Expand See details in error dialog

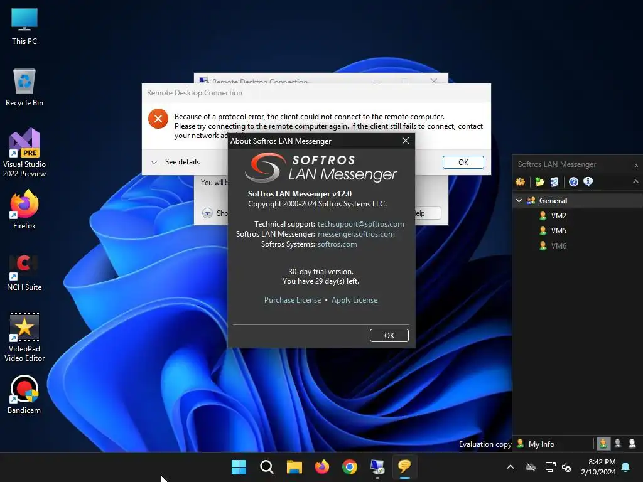pos(175,162)
